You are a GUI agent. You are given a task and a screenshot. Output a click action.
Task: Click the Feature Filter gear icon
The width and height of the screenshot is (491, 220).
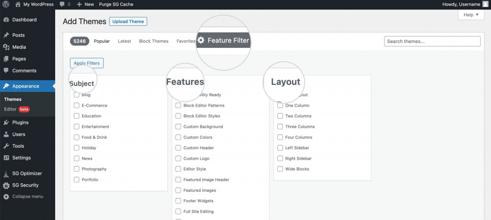tap(201, 40)
